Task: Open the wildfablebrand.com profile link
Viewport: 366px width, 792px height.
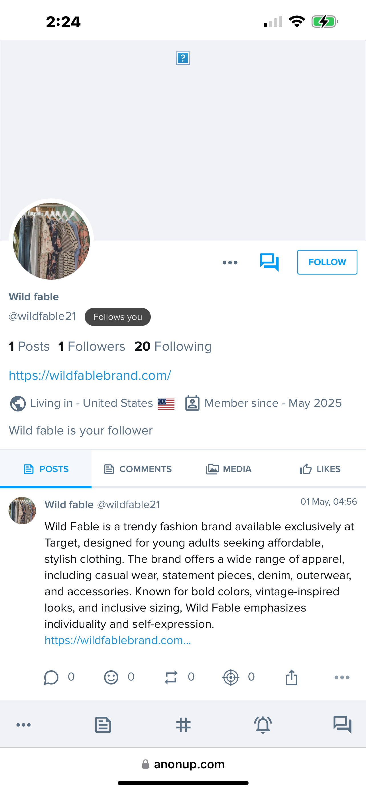Action: tap(90, 375)
